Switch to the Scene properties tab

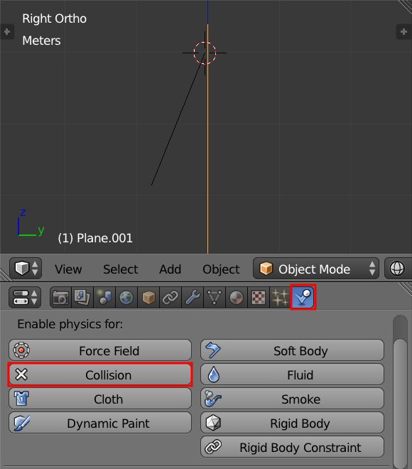click(x=104, y=298)
